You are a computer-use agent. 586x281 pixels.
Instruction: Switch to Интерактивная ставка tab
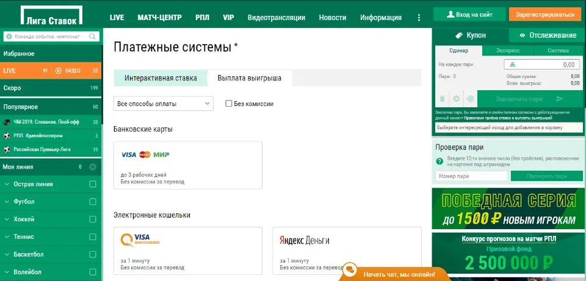point(161,78)
